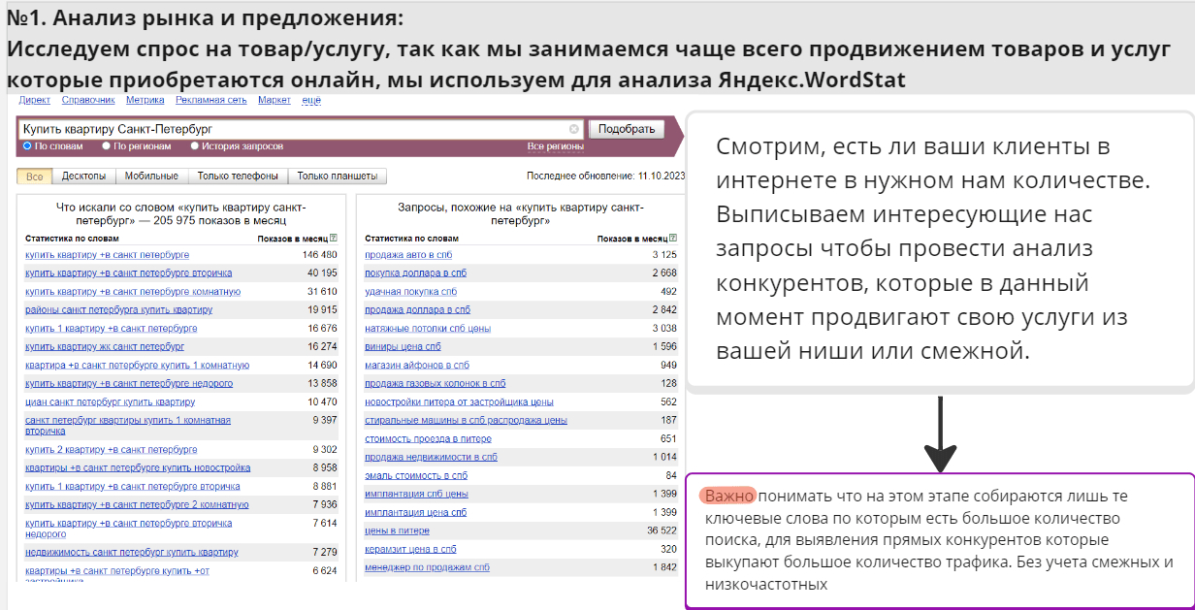Select the 'История запросов' radio button

click(x=195, y=146)
